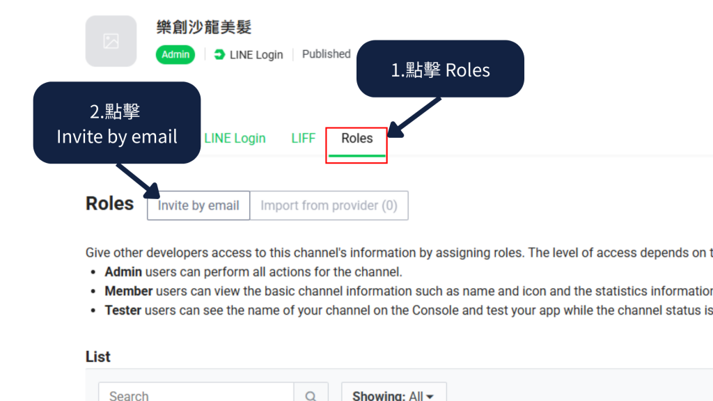Click the search magnifier icon
Image resolution: width=713 pixels, height=401 pixels.
(x=311, y=395)
